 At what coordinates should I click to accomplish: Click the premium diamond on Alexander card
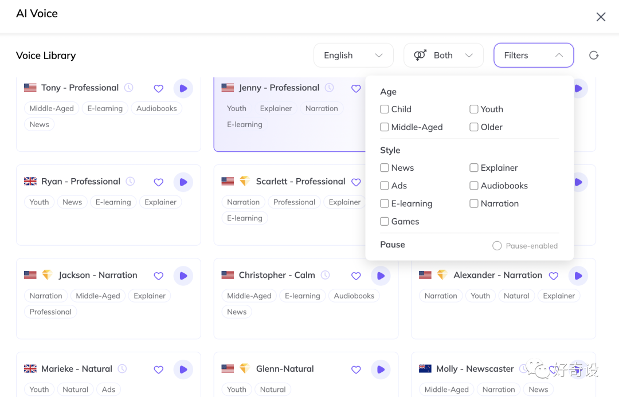click(442, 274)
